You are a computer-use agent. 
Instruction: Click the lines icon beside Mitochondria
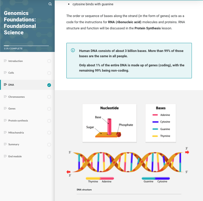(x=5, y=132)
